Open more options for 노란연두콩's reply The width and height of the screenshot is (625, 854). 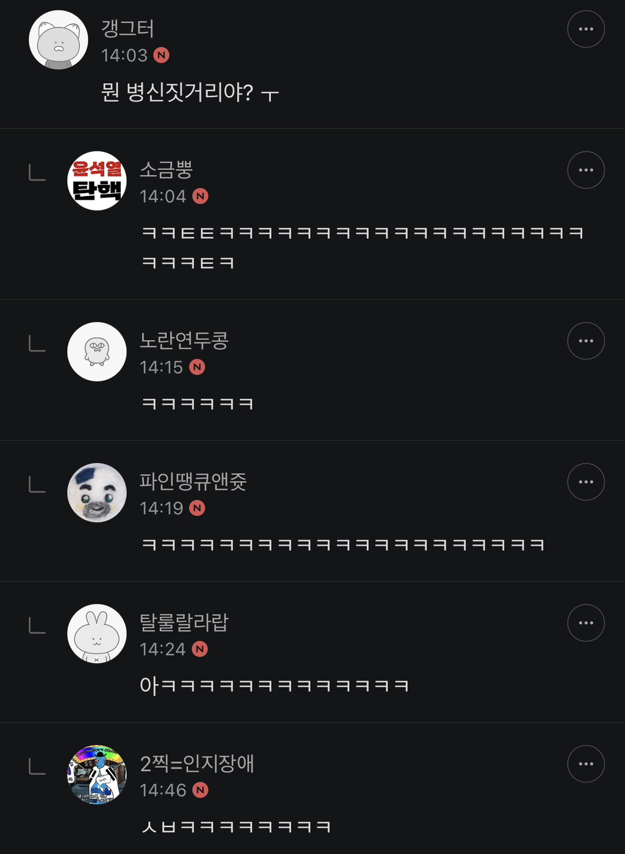coord(586,341)
